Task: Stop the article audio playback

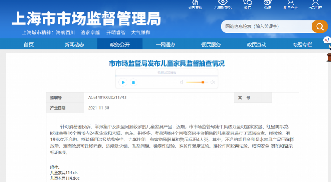Action: 133,82
